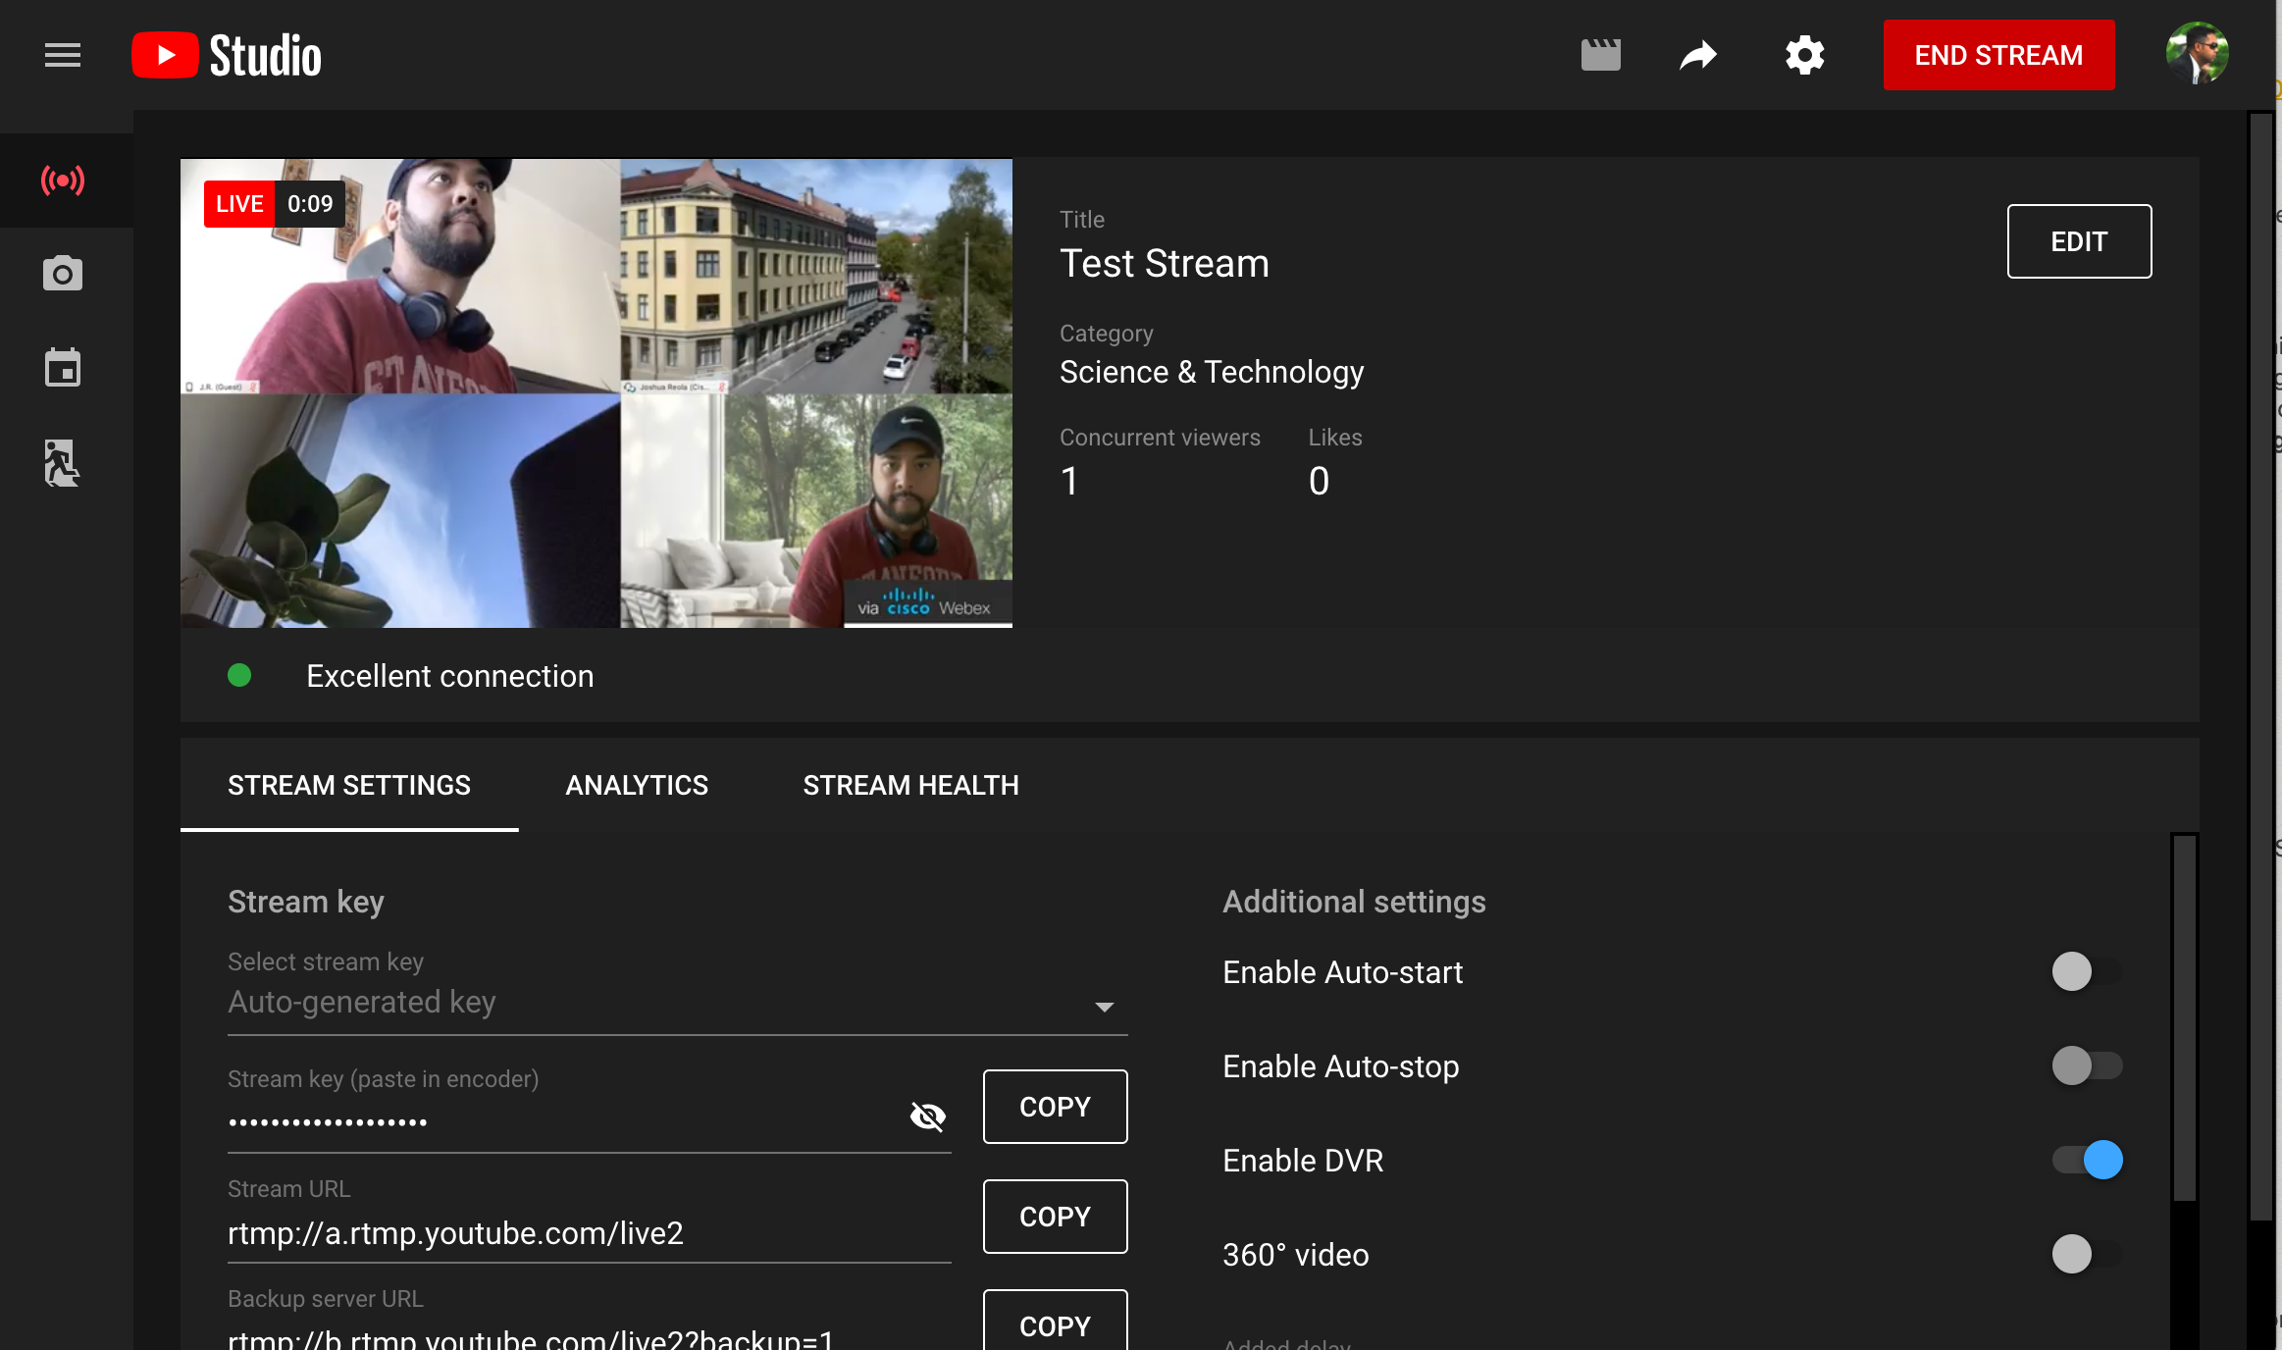This screenshot has height=1350, width=2282.
Task: Click the Edit button for stream title
Action: pyautogui.click(x=2080, y=241)
